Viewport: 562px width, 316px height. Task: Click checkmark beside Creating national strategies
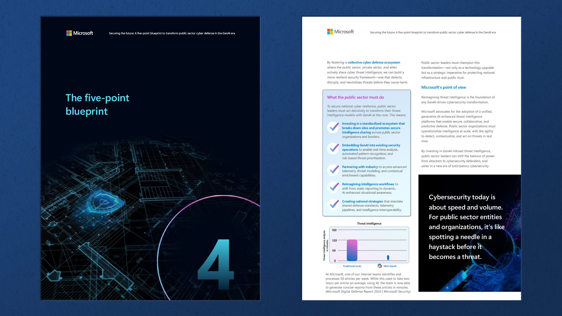pyautogui.click(x=333, y=205)
